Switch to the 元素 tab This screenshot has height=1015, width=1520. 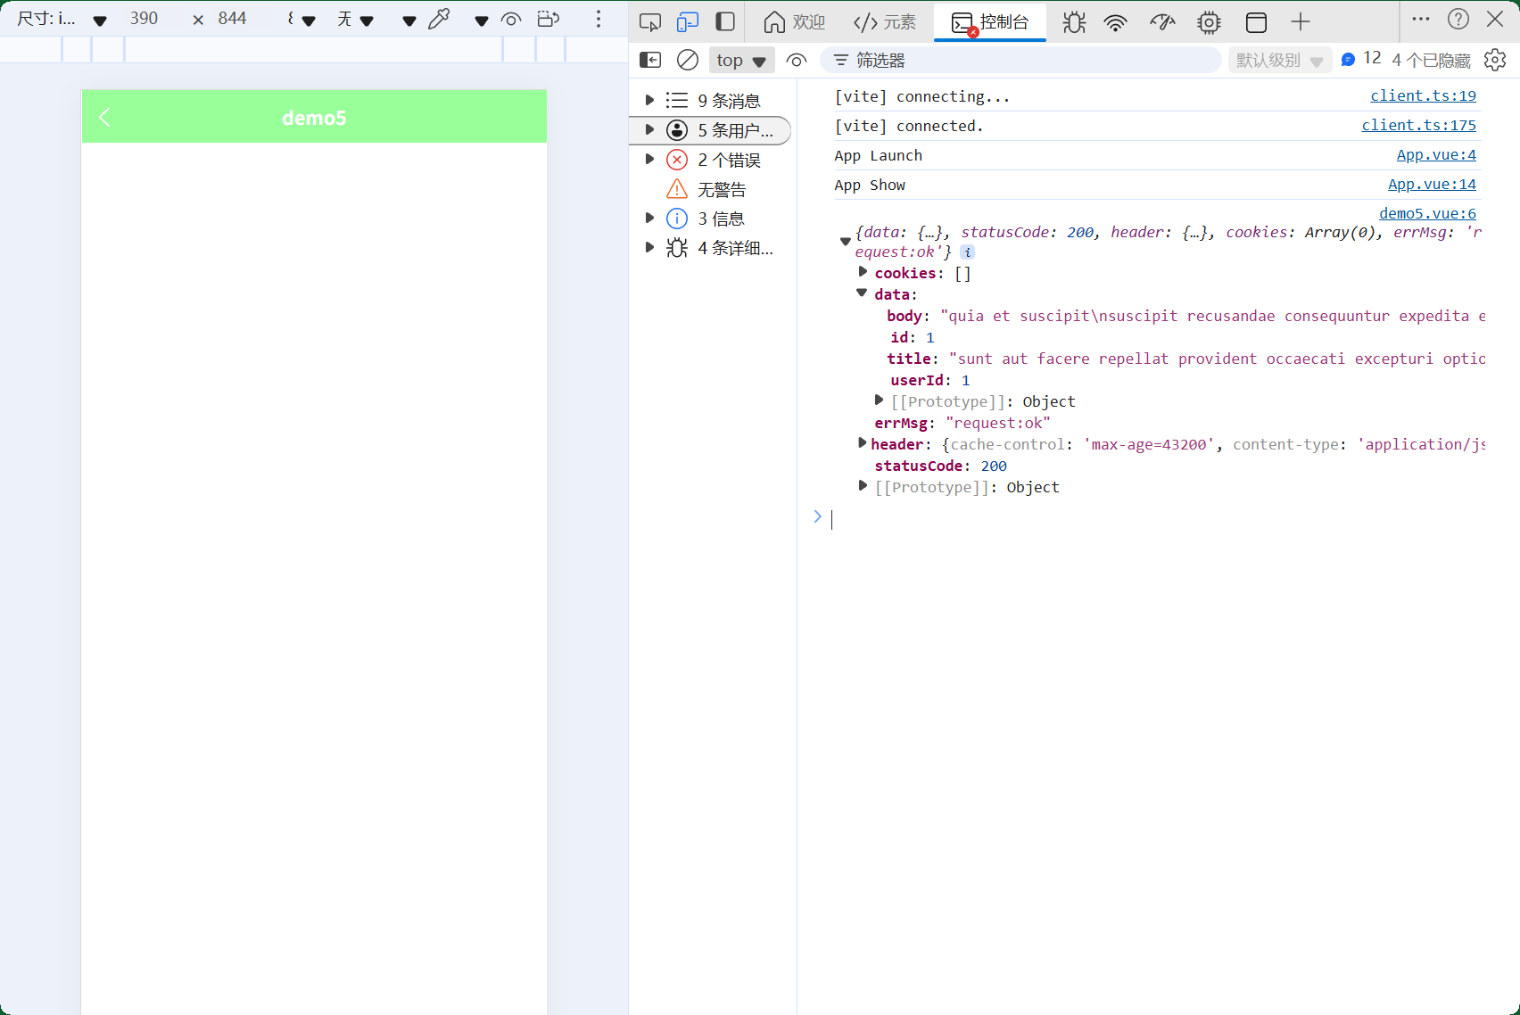(x=884, y=21)
